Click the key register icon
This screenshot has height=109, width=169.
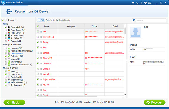point(137,3)
